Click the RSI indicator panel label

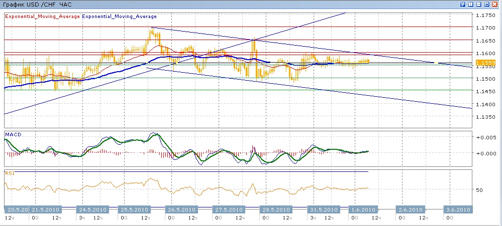[10, 173]
